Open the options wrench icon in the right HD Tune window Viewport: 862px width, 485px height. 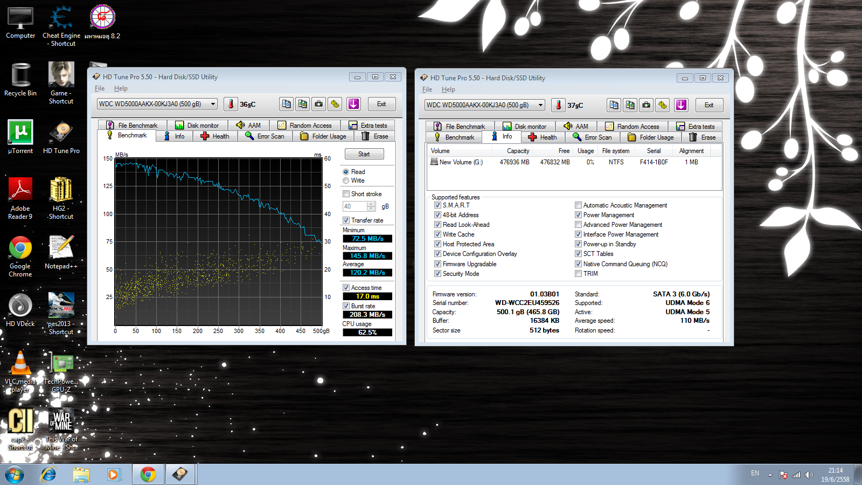click(x=663, y=105)
